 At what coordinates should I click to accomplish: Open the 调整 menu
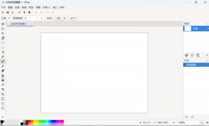pos(38,7)
